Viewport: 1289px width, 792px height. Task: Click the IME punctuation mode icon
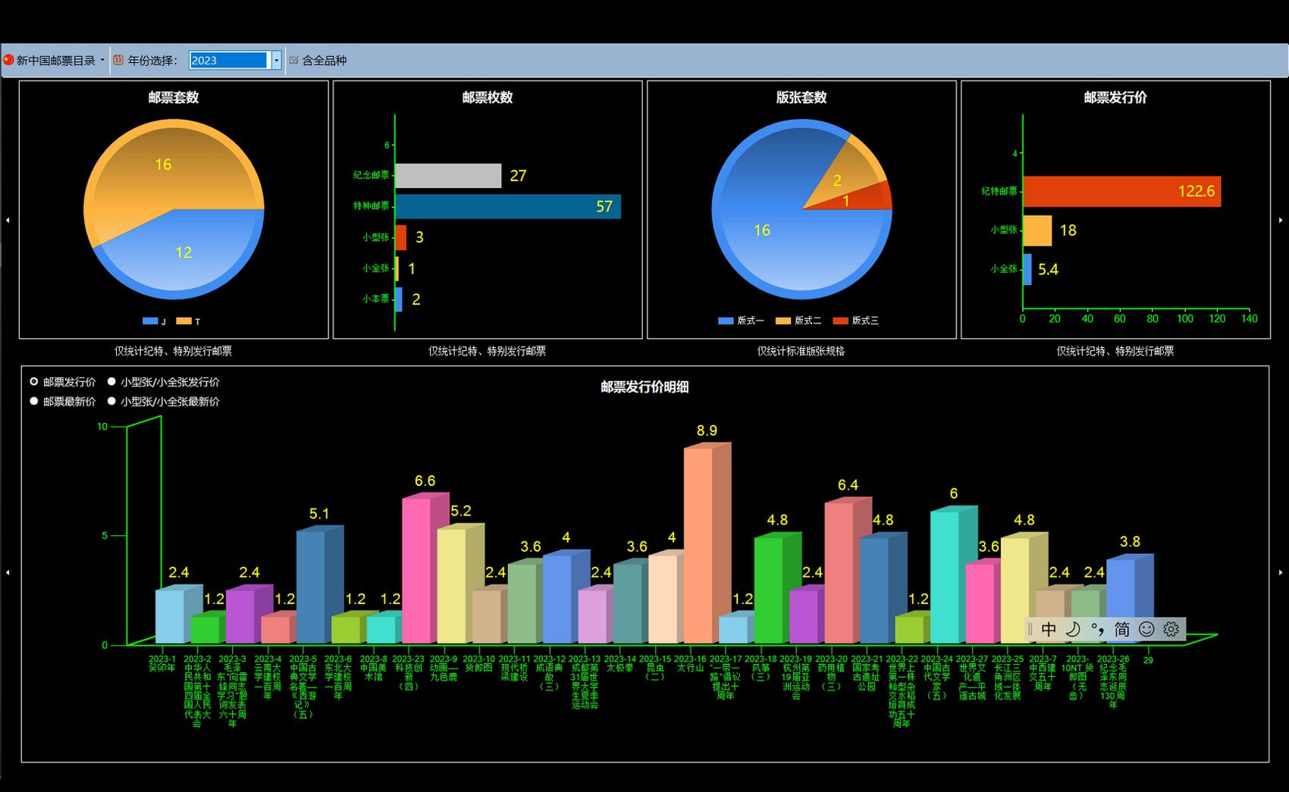click(1097, 629)
